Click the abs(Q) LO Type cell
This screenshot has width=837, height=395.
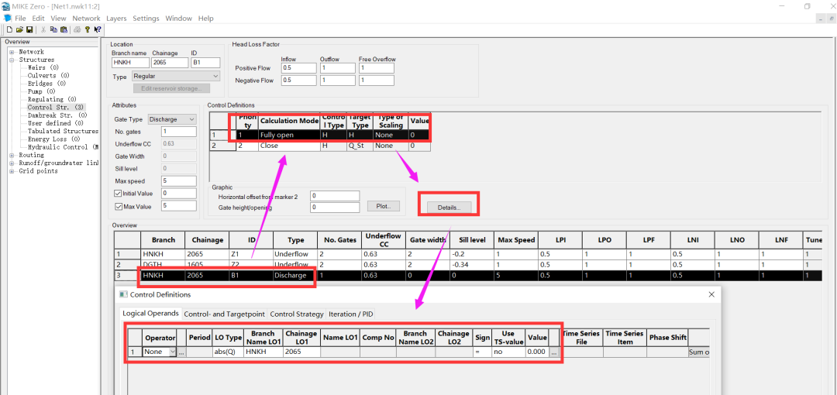tap(228, 352)
